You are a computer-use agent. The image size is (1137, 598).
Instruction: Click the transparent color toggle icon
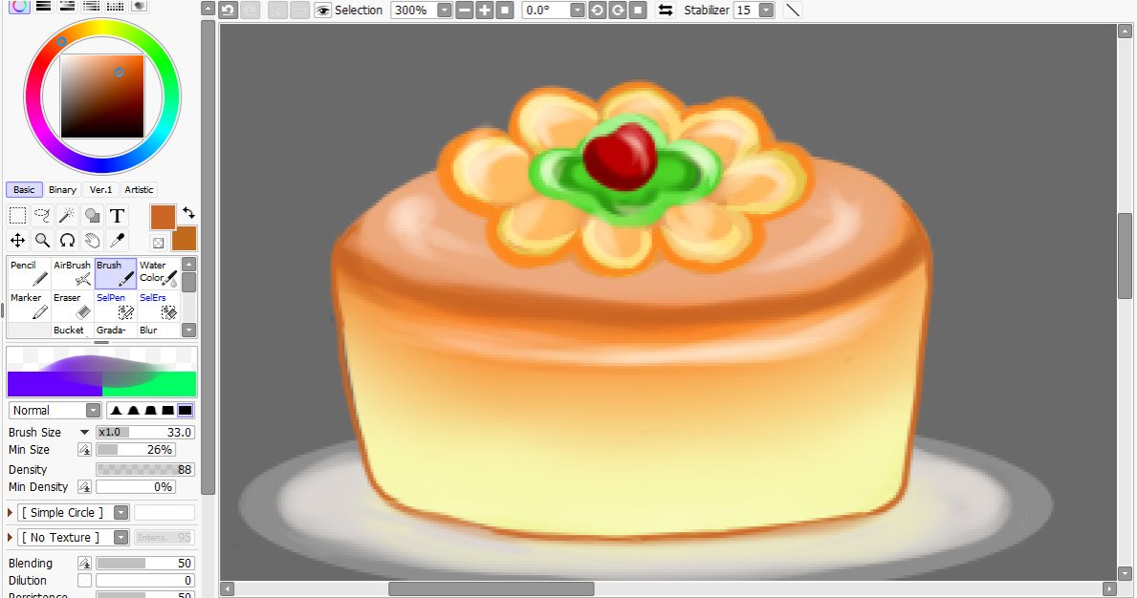coord(158,244)
